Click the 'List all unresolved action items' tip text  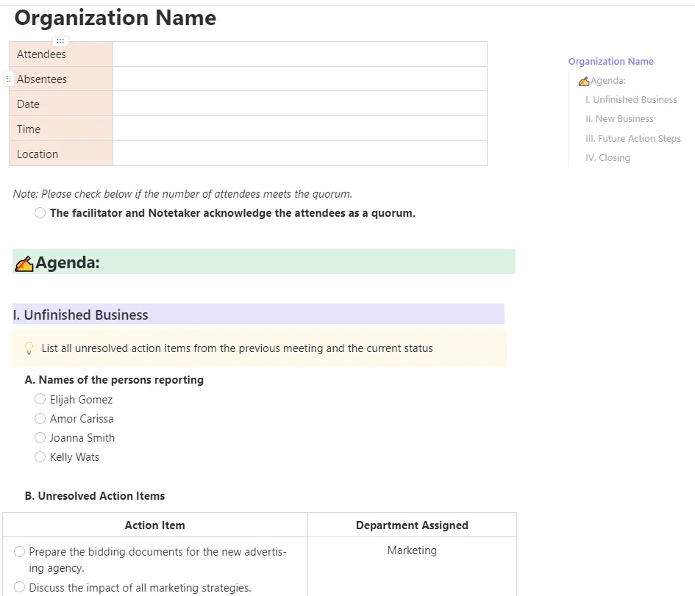tap(237, 348)
